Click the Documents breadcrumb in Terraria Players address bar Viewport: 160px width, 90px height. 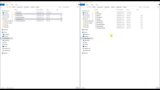[x=20, y=7]
